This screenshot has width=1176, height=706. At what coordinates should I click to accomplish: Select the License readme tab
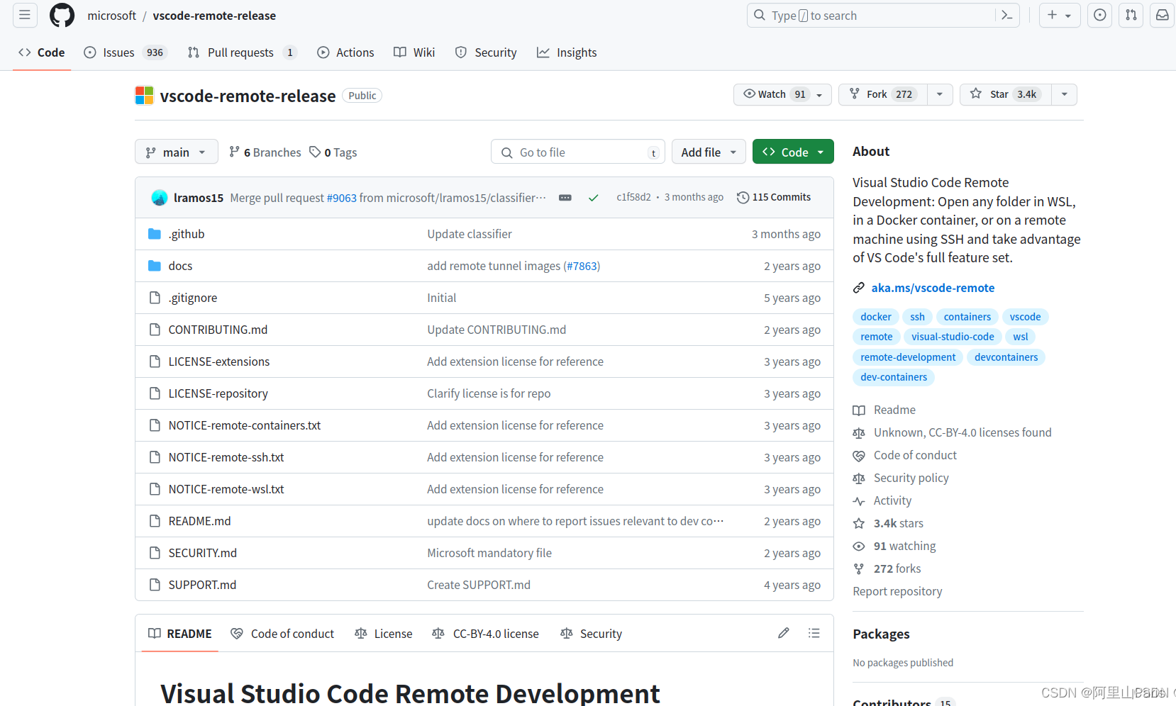384,634
